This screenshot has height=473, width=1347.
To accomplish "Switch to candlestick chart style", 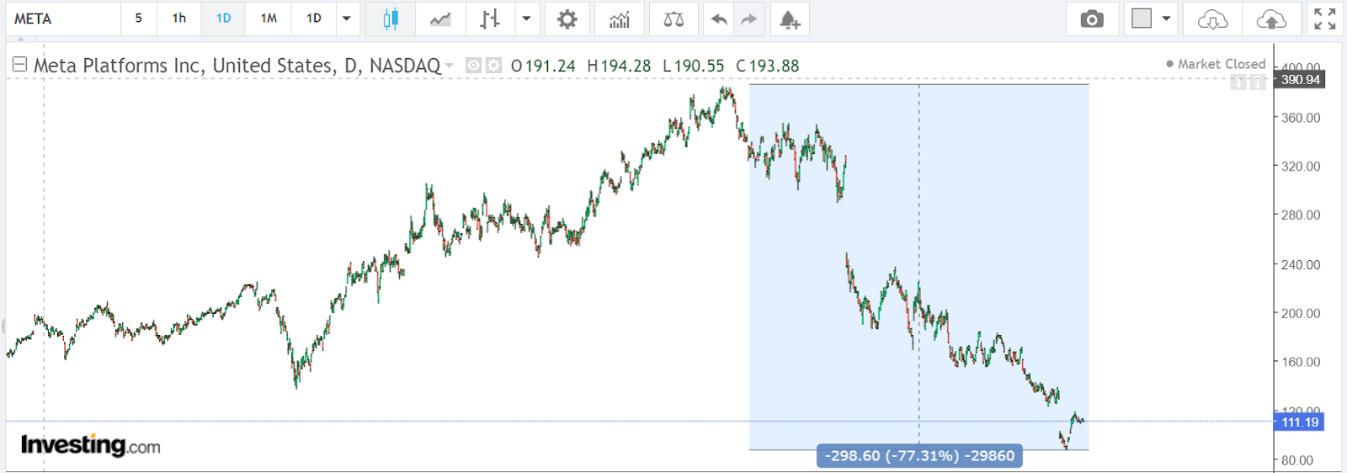I will [391, 19].
